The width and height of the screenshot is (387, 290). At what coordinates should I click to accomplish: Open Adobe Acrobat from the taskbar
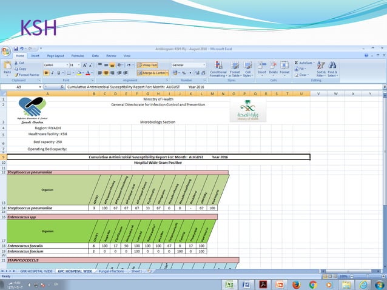click(264, 284)
